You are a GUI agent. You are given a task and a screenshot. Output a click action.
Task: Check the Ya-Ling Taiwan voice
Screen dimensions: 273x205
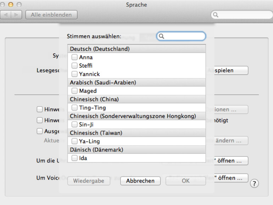pos(74,141)
